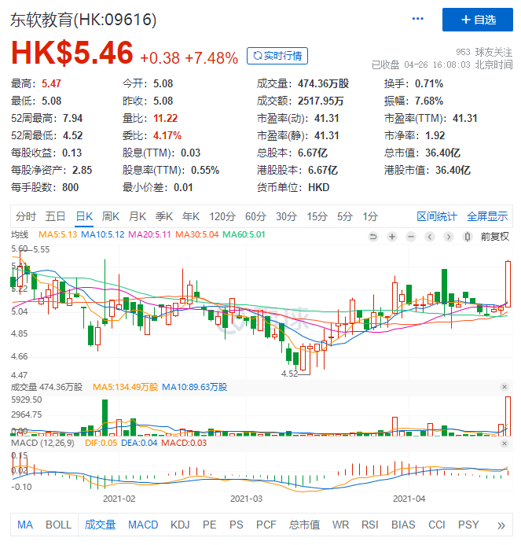Open the 前复权 adjustment dropdown
This screenshot has height=545, width=521.
click(x=494, y=237)
